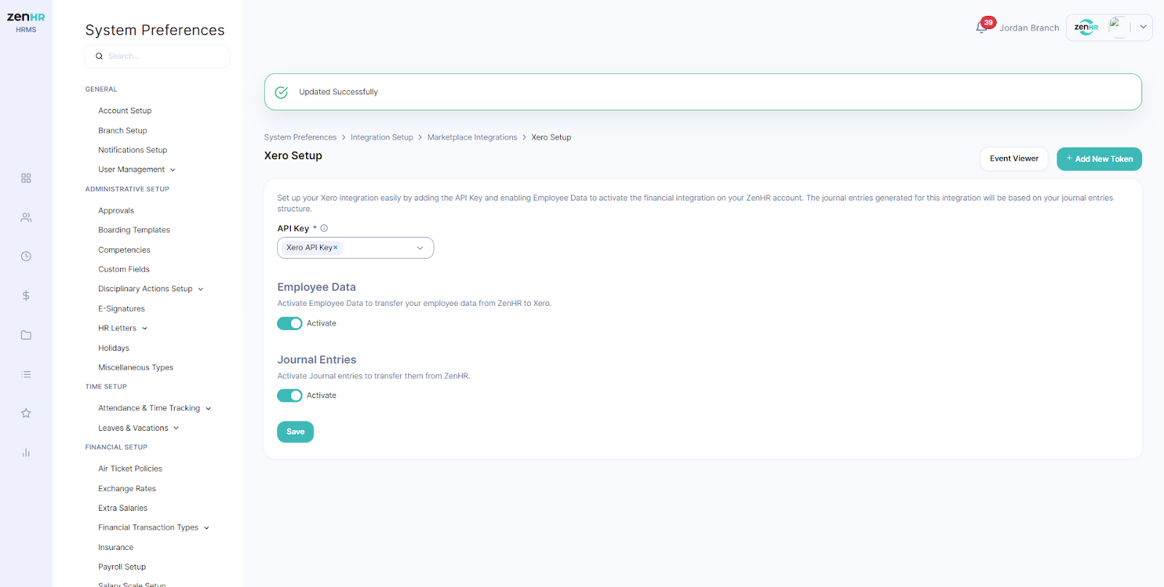Open E-Signatures in sidebar
The image size is (1164, 587).
point(121,309)
